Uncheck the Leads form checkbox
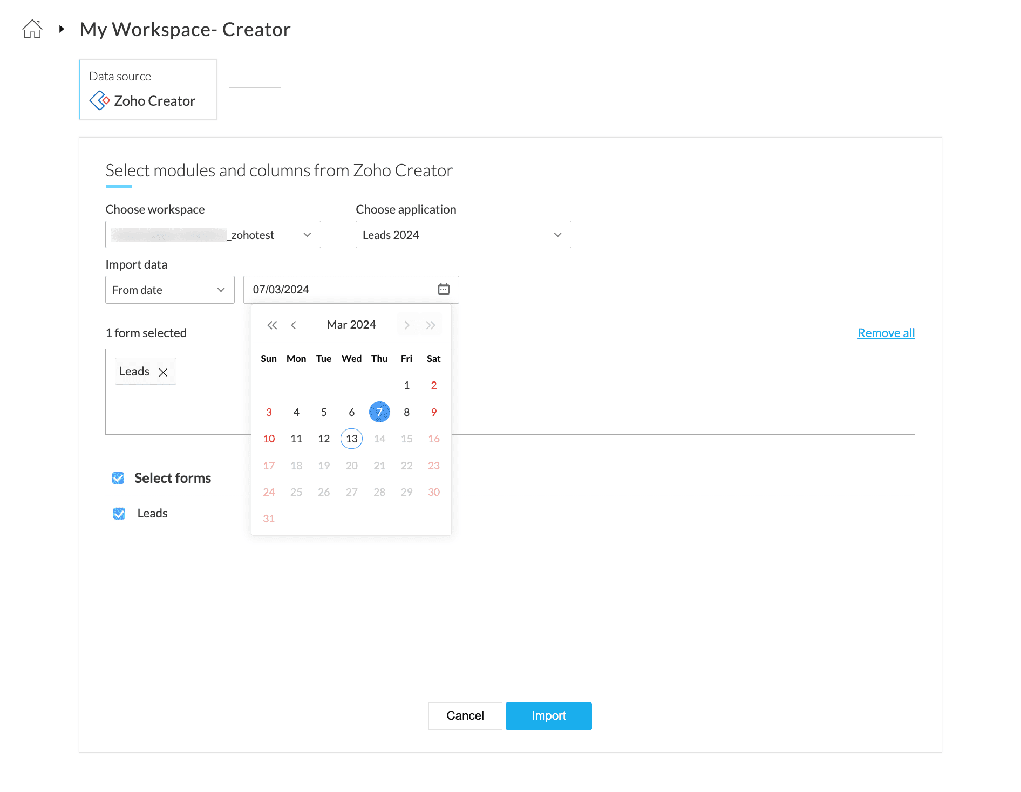Viewport: 1021px width, 792px height. click(x=119, y=513)
